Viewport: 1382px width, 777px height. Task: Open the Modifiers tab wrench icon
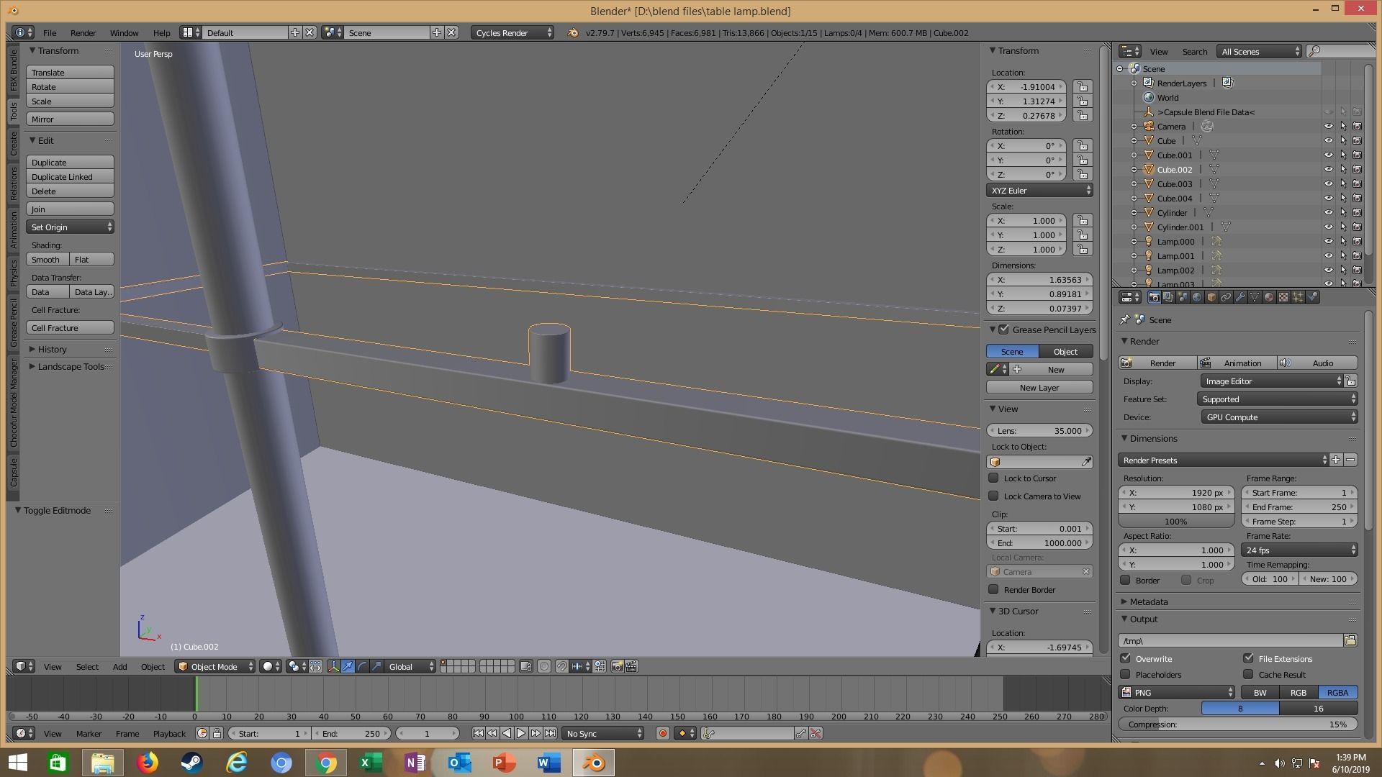tap(1240, 297)
